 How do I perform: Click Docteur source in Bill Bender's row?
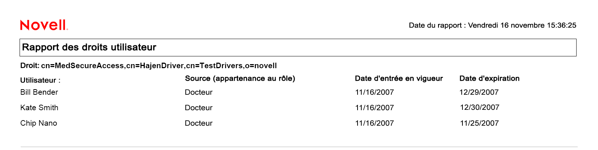click(x=199, y=92)
